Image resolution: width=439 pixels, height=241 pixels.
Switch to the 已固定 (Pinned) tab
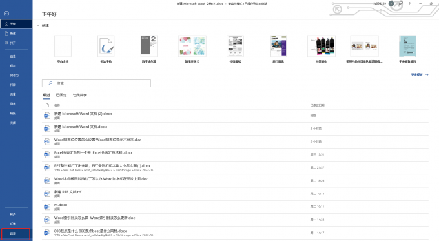pos(61,95)
